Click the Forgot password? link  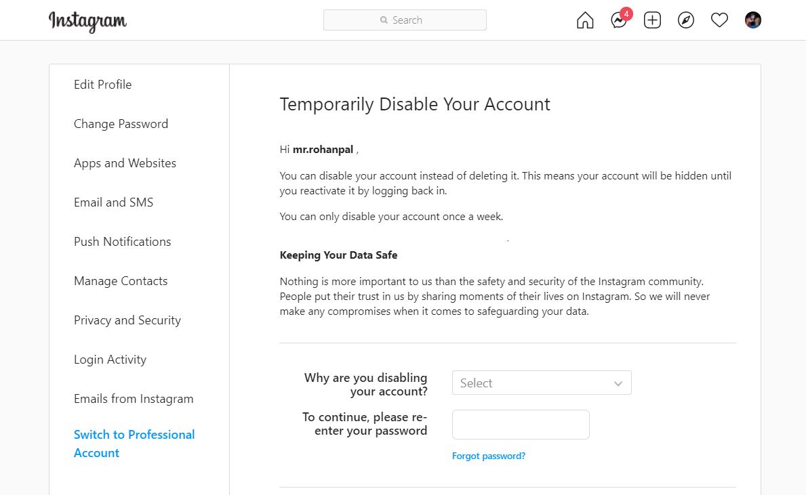[x=488, y=456]
